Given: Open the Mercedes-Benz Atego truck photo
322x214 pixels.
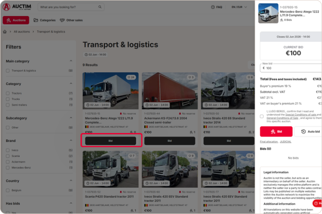Looking at the screenshot, I should (111, 91).
